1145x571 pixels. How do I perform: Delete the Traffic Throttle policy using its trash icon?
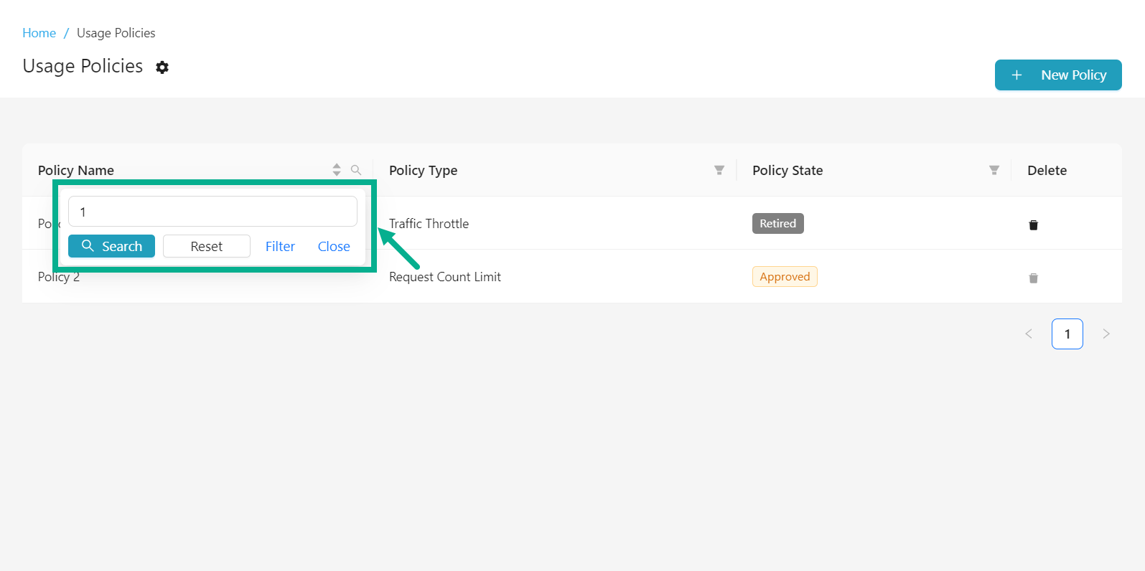[x=1033, y=225]
